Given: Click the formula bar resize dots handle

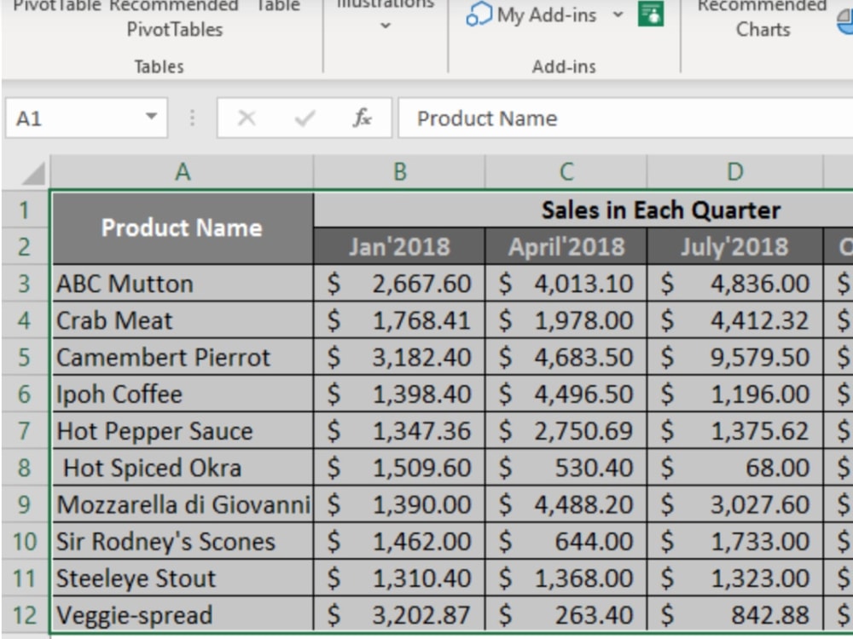Looking at the screenshot, I should (x=192, y=118).
